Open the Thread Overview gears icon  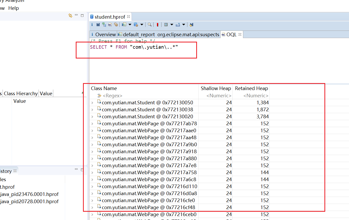point(116,25)
